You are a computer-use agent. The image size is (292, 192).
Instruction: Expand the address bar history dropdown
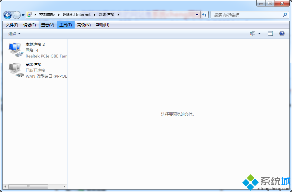click(197, 15)
